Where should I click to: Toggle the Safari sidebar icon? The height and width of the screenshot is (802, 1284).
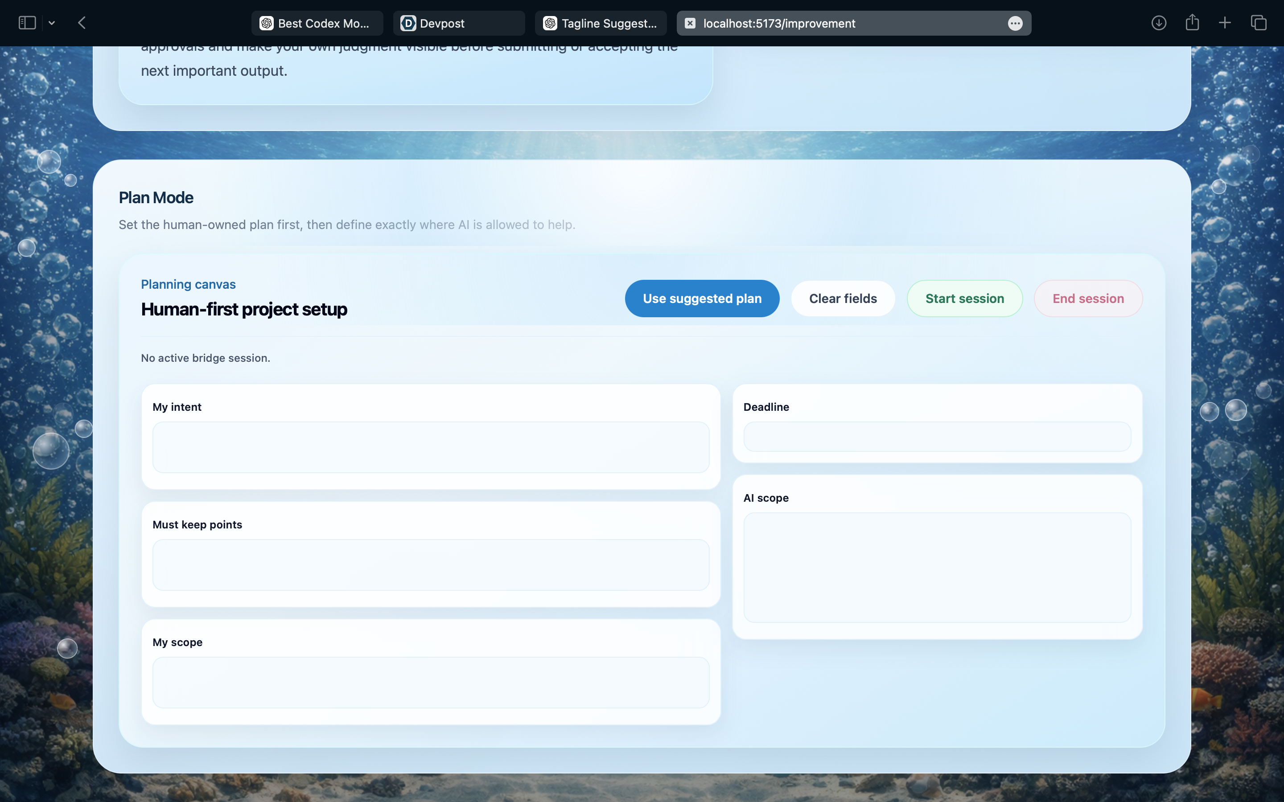click(x=27, y=23)
